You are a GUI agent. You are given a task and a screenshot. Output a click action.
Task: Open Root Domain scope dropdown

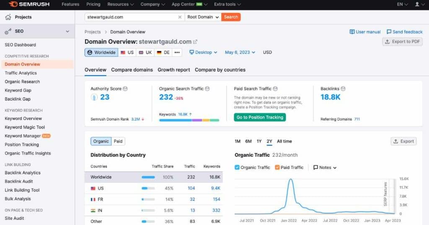pos(203,17)
